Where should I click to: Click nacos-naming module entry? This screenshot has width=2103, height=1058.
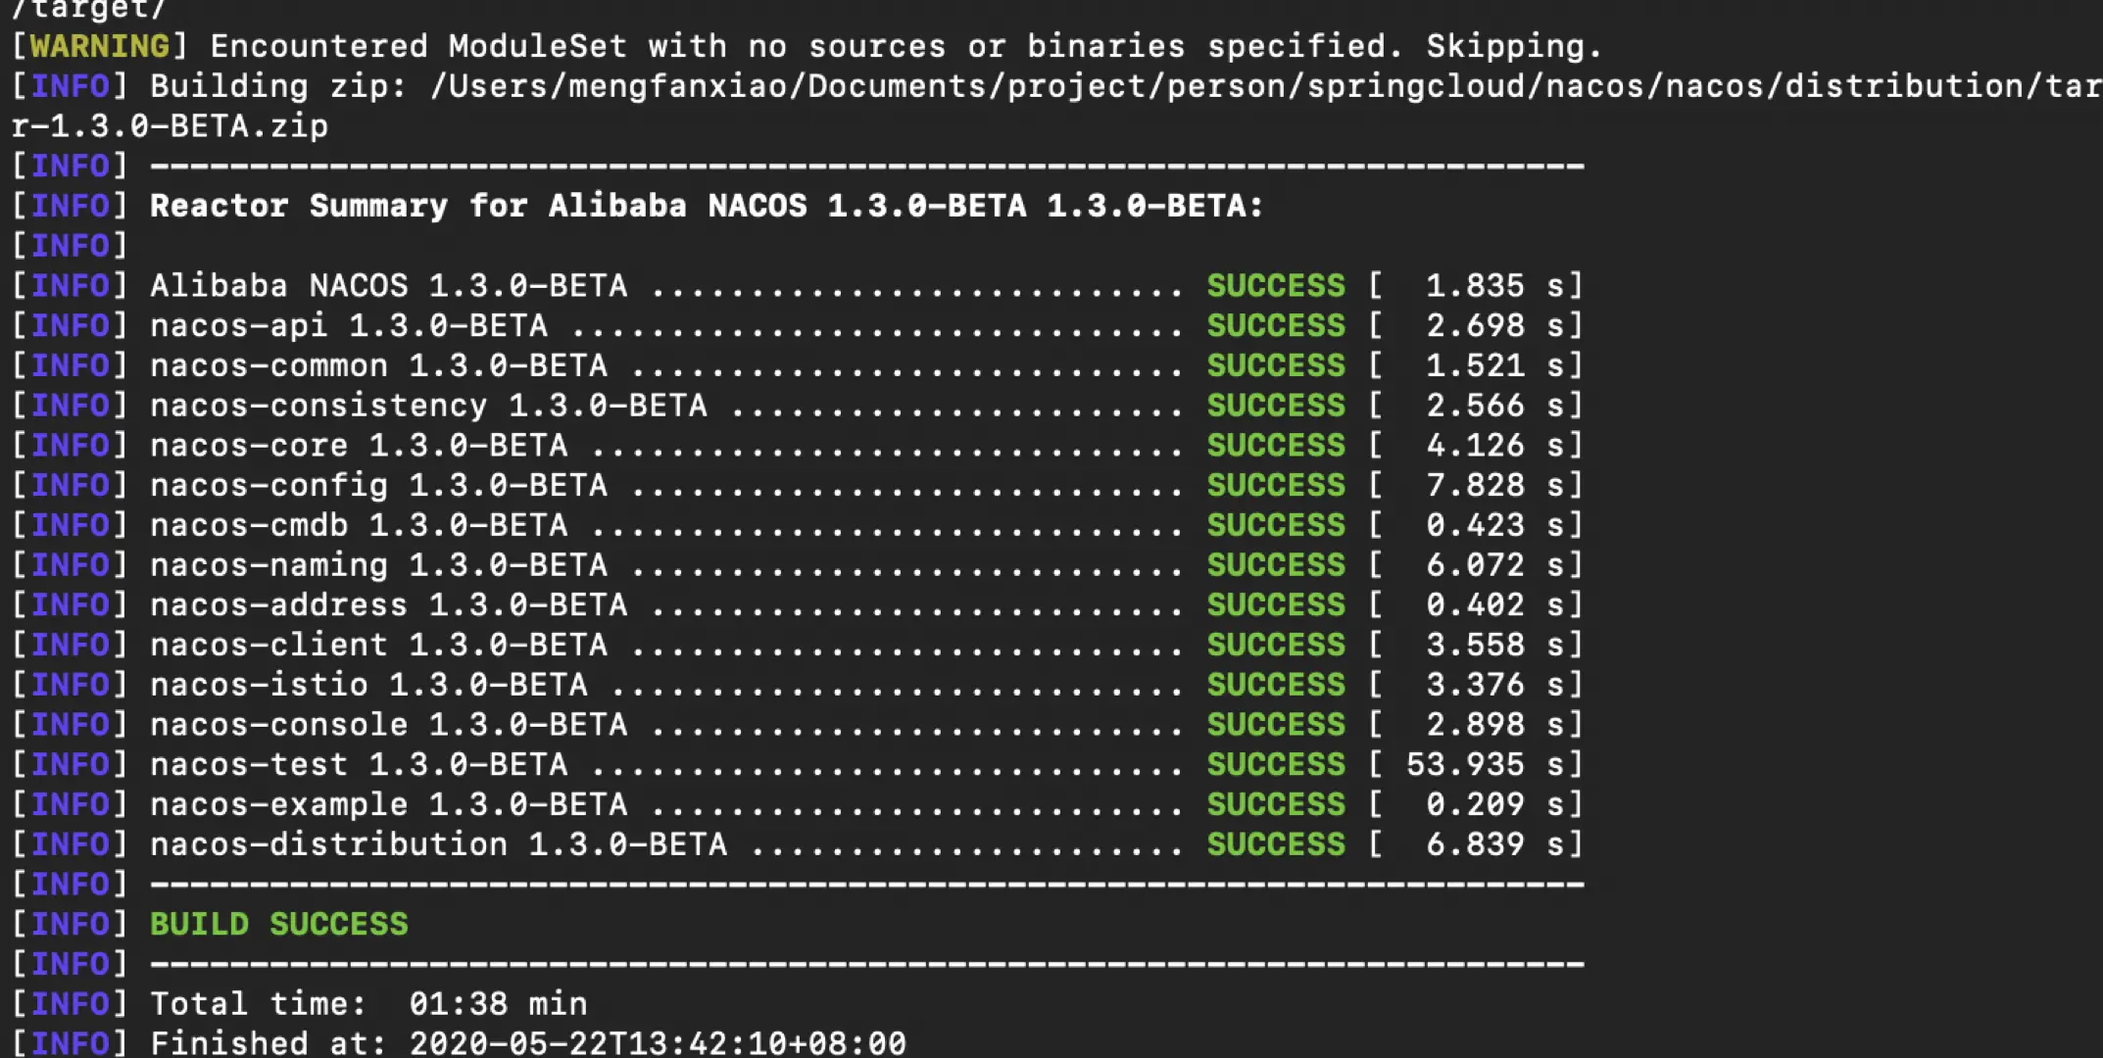point(378,565)
